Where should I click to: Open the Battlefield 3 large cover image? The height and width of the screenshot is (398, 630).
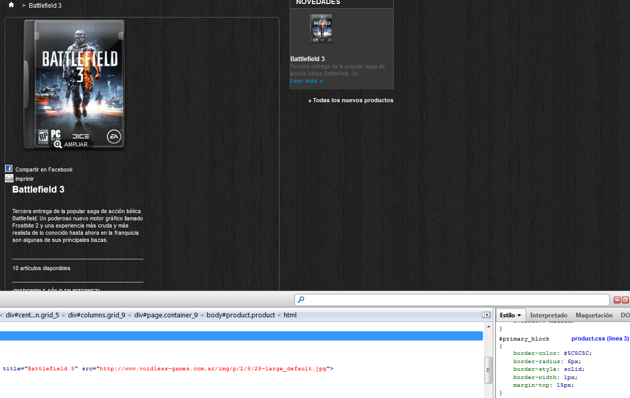pos(75,84)
